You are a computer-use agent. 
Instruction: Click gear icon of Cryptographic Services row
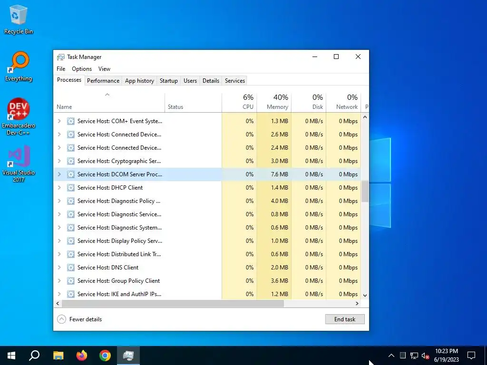[x=71, y=161]
